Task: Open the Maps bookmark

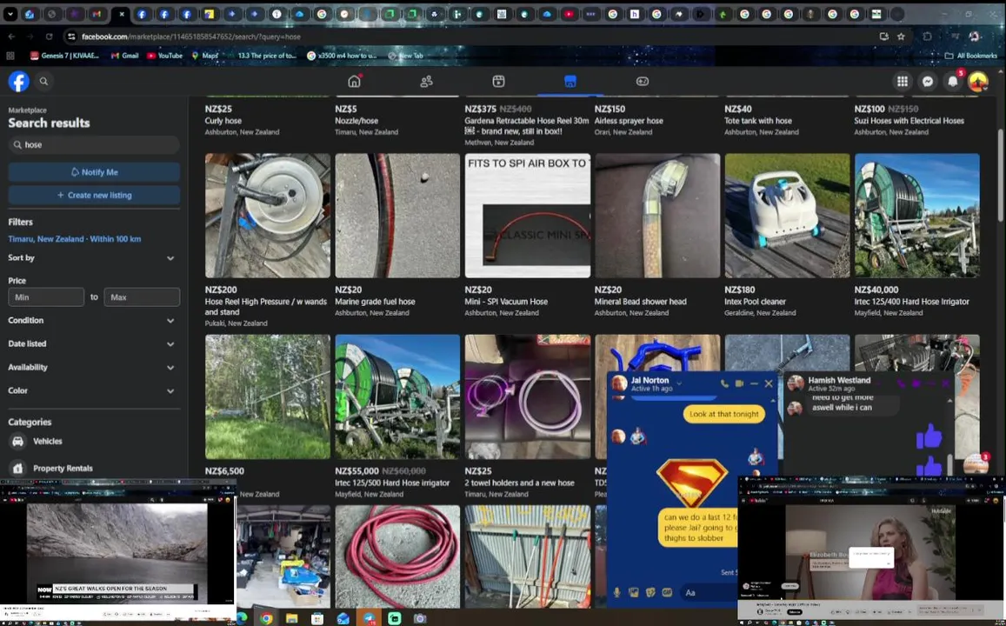Action: coord(205,56)
